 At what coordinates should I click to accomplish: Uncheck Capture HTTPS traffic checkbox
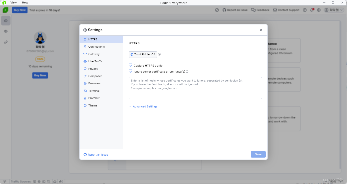click(x=131, y=66)
